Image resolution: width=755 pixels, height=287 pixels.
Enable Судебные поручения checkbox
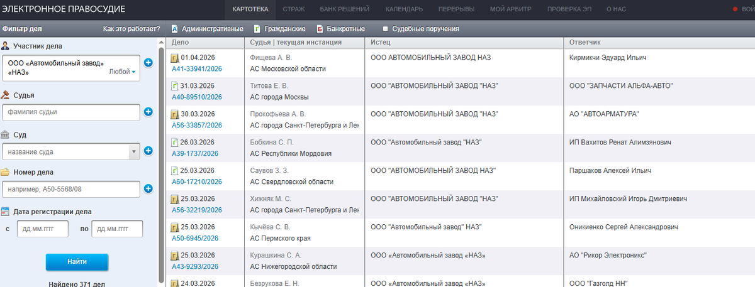386,29
